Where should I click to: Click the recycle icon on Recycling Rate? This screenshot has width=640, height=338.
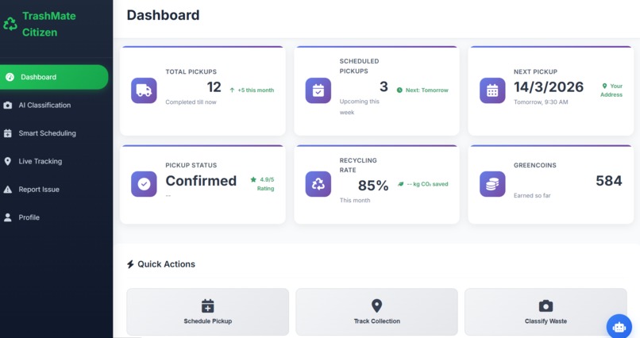318,184
